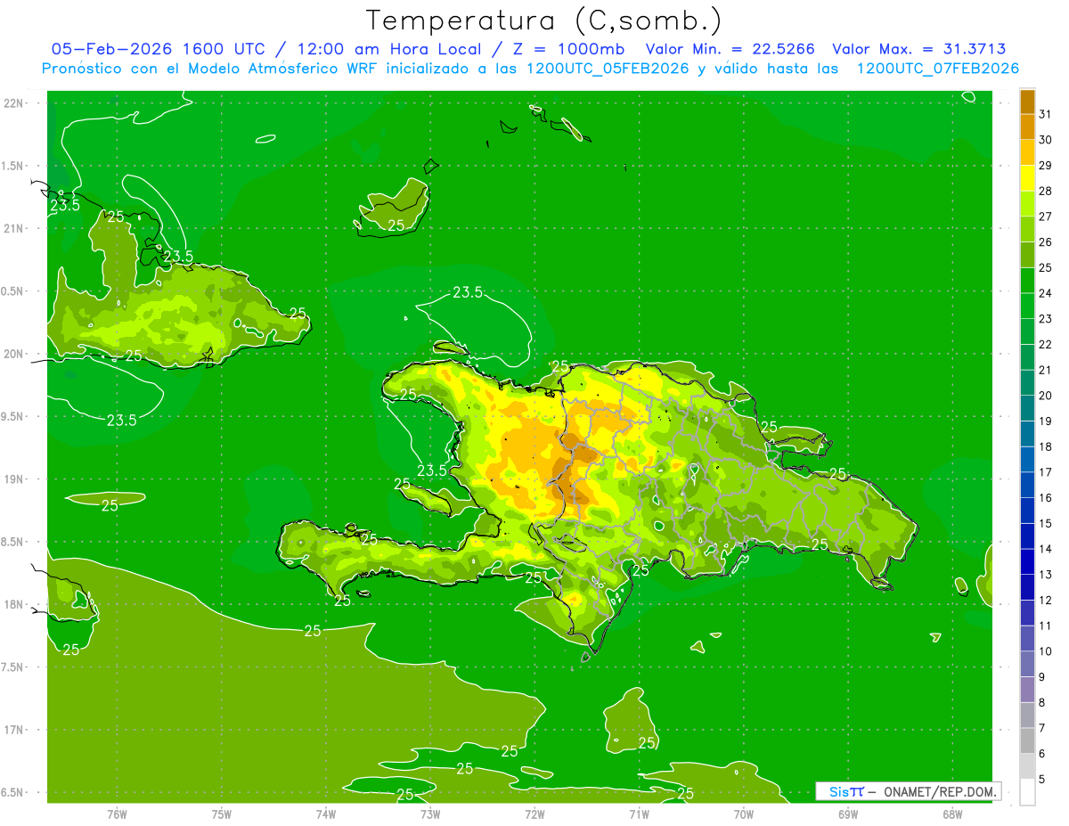Click the 'ONAMET/REP.DOM.' logo box
The width and height of the screenshot is (1069, 826).
tap(908, 791)
